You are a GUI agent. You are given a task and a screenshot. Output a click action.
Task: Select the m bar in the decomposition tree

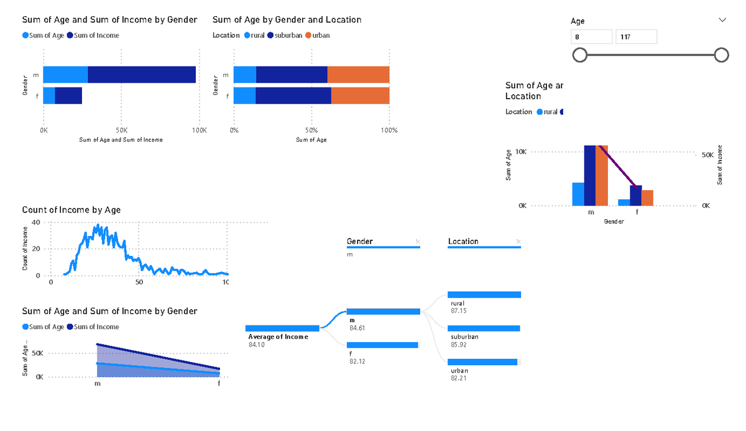(x=384, y=311)
